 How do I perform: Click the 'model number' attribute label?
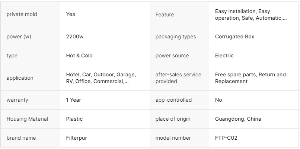(x=173, y=138)
